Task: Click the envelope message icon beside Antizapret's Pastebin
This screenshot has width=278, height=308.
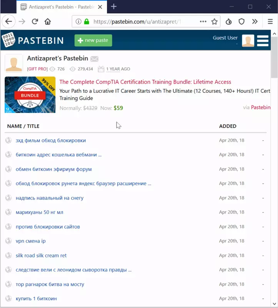Action: coord(94,59)
